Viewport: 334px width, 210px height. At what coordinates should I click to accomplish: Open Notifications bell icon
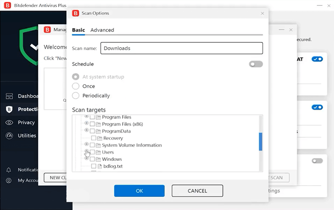click(x=9, y=170)
